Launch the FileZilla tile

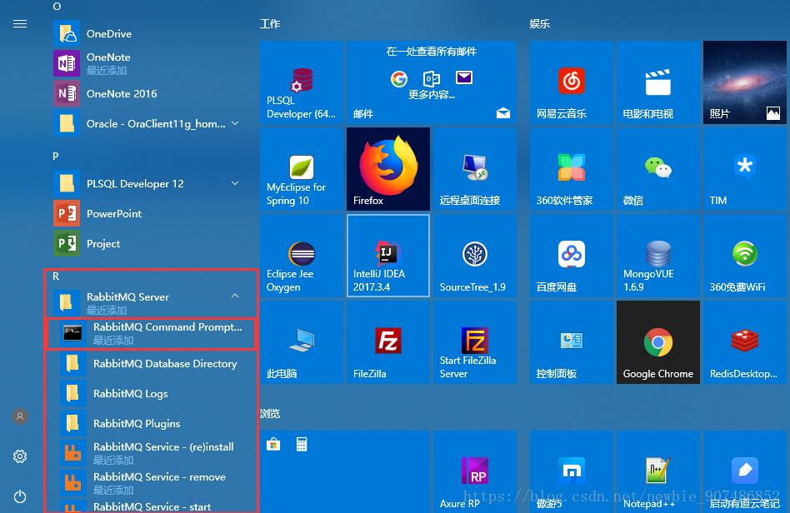tap(388, 342)
